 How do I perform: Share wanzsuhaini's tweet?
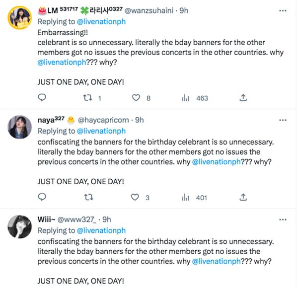pos(243,98)
